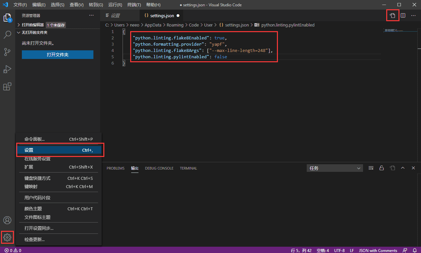
Task: Split the editor to the right
Action: pos(403,16)
